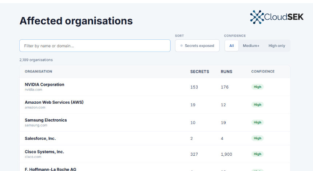Click the ORGANISATION column header
The height and width of the screenshot is (171, 313).
coord(38,71)
